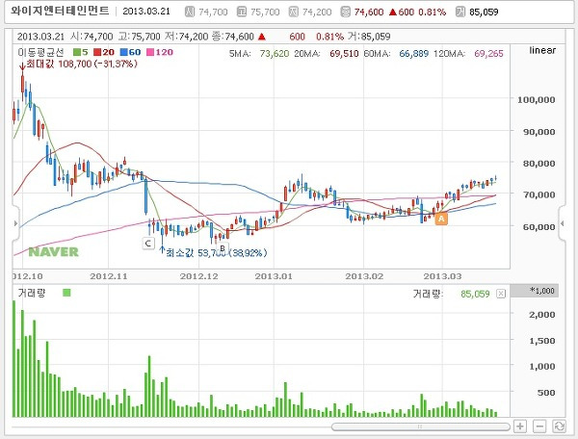Click the 100,000 price axis label
Image resolution: width=578 pixels, height=439 pixels.
coord(536,99)
